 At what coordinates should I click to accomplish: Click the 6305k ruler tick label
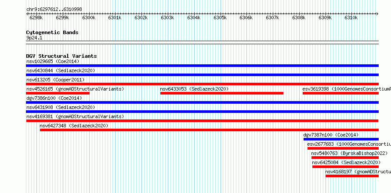(220, 18)
